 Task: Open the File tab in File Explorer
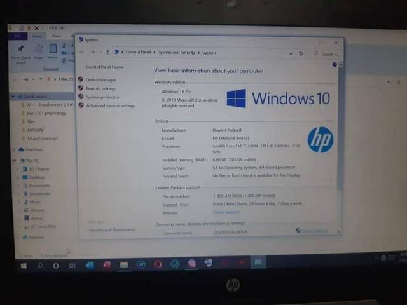coord(18,36)
